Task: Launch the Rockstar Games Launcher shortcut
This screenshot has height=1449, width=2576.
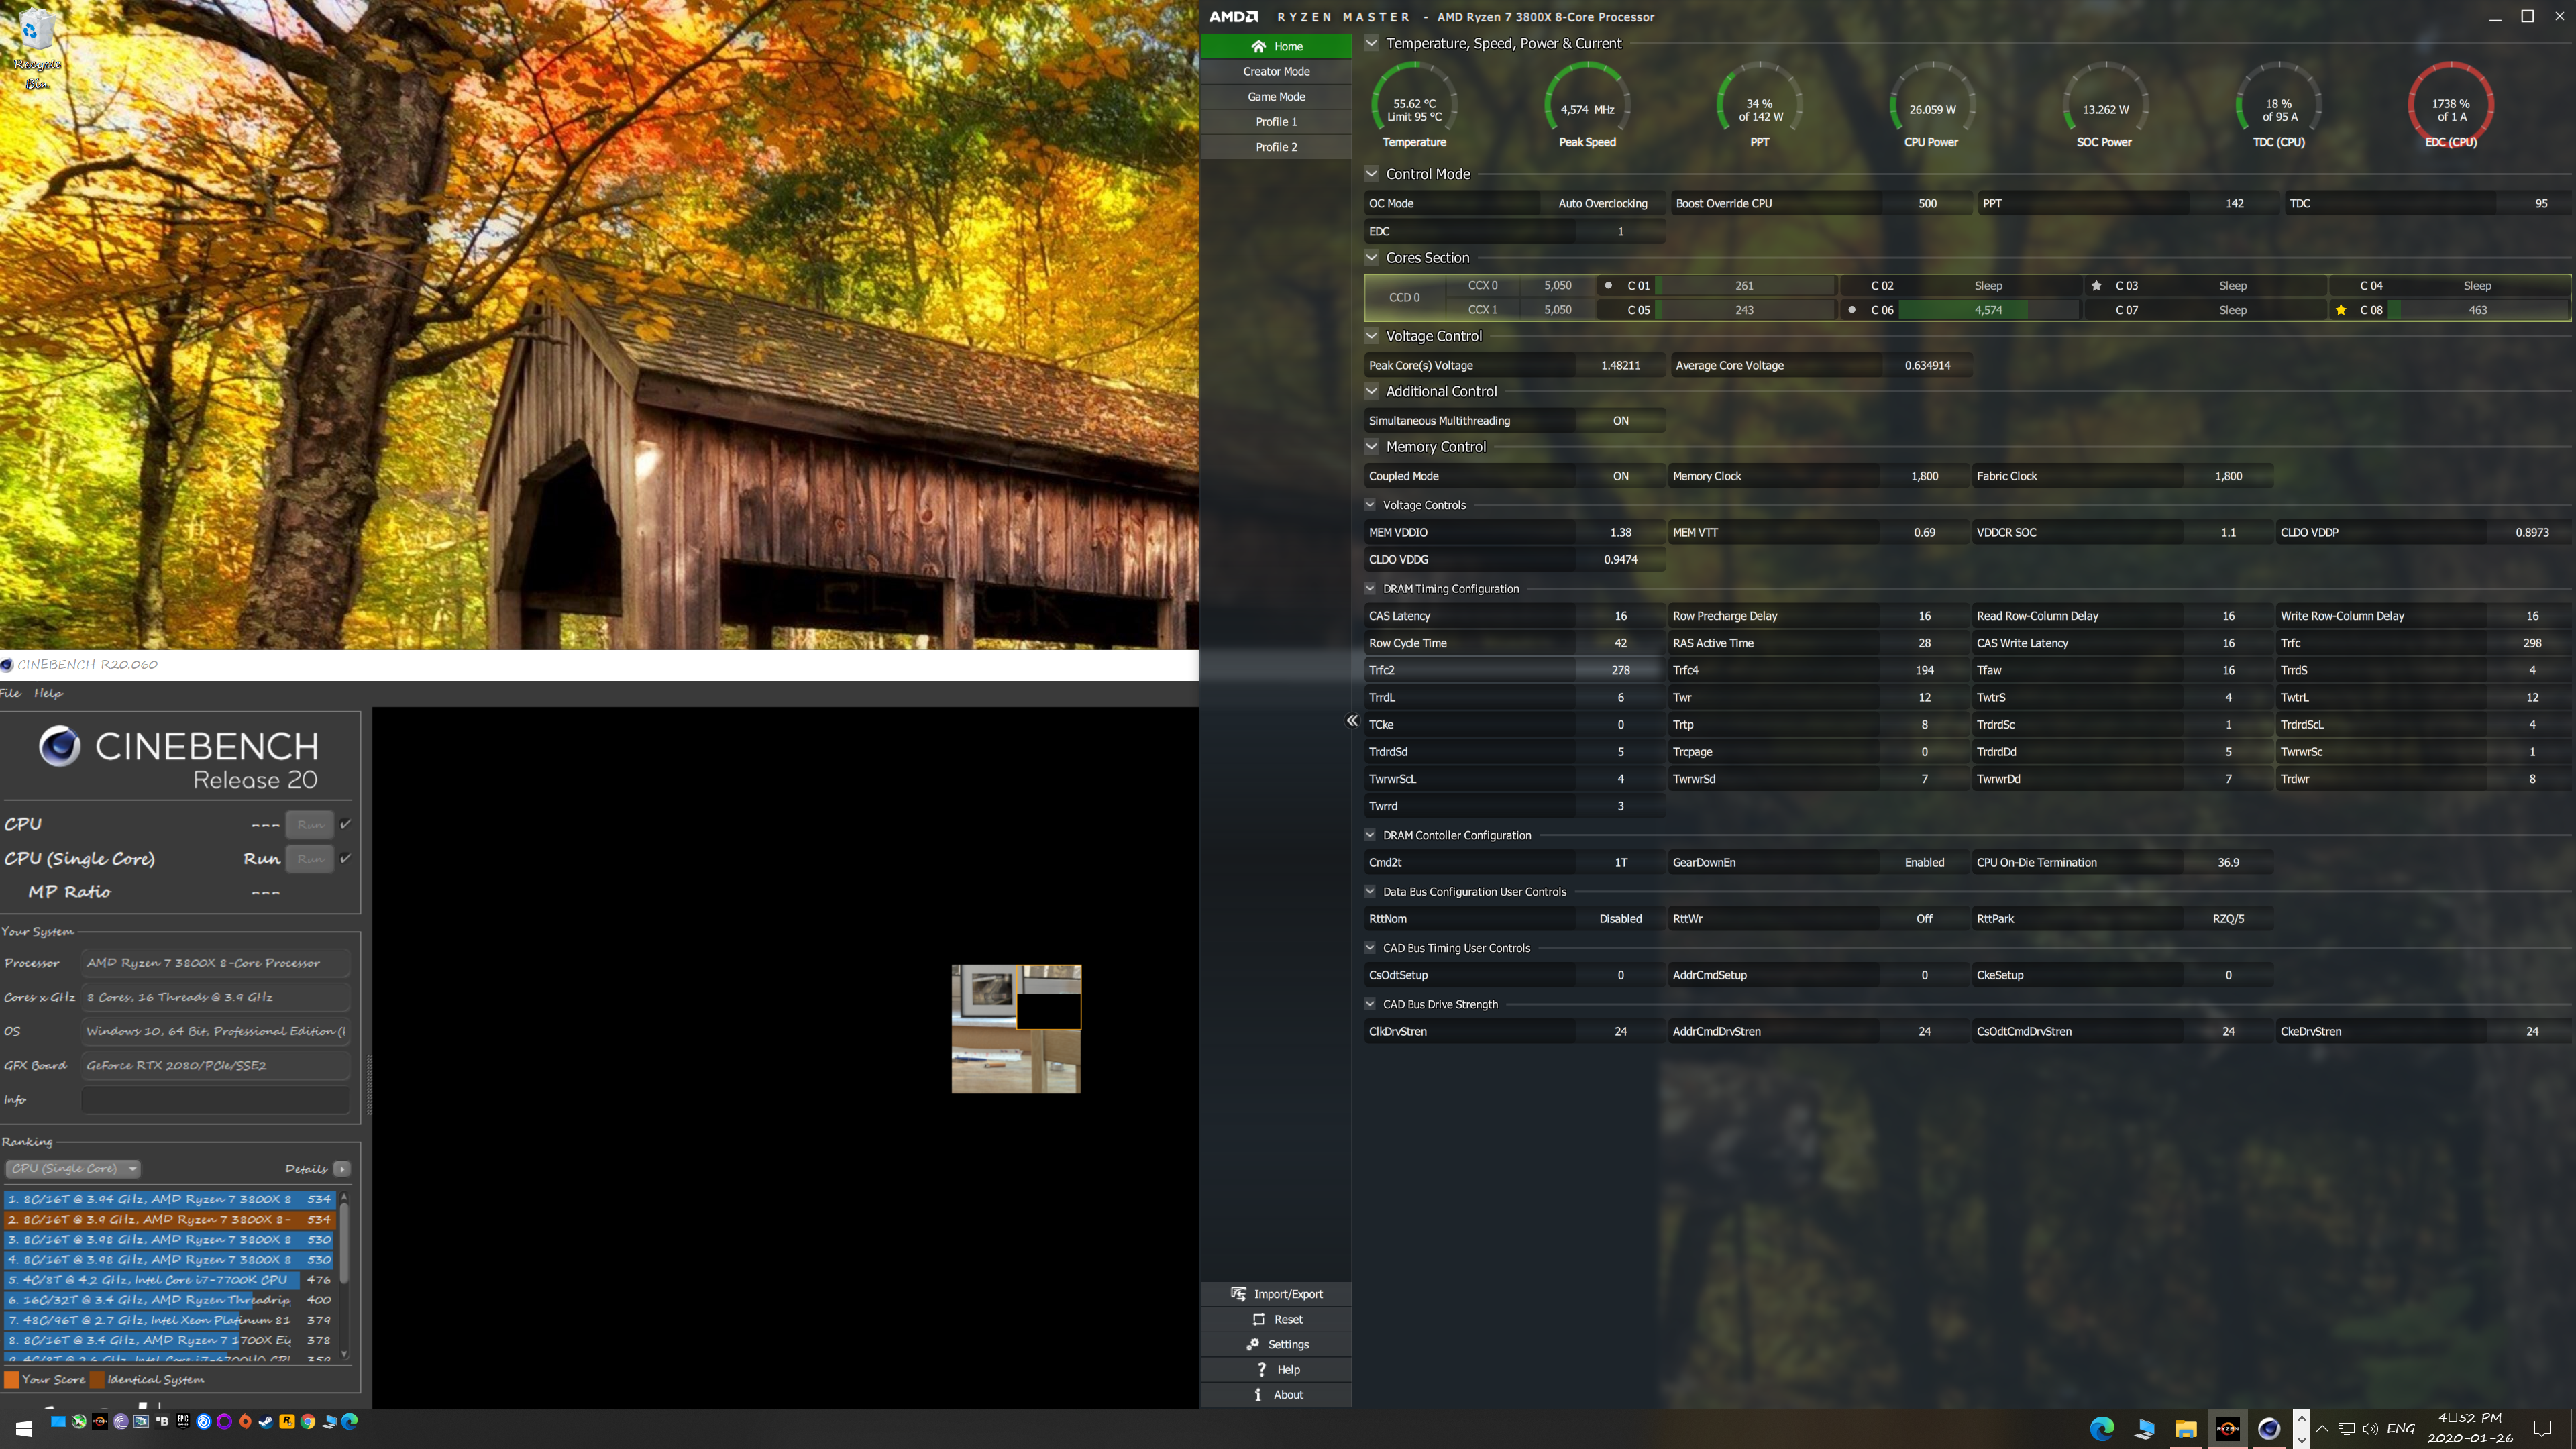Action: coord(287,1421)
